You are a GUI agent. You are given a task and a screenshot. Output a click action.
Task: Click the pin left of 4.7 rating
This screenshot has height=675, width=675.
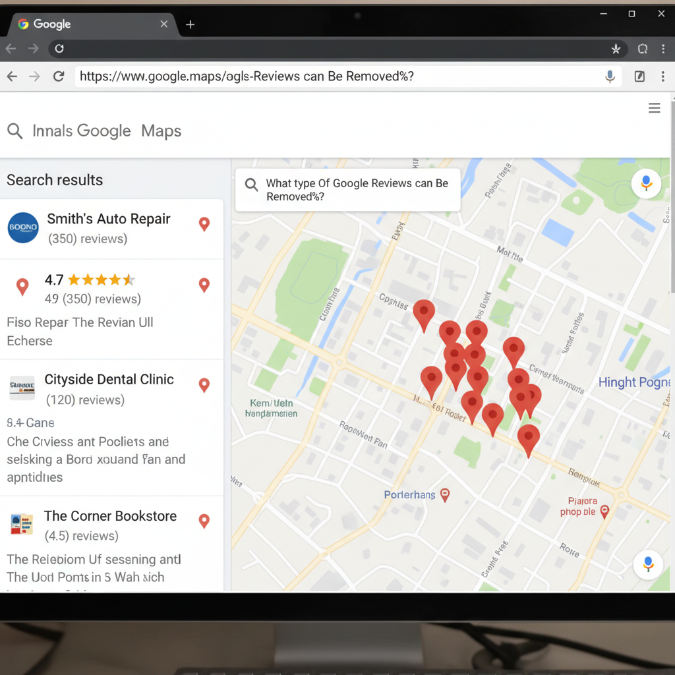22,287
